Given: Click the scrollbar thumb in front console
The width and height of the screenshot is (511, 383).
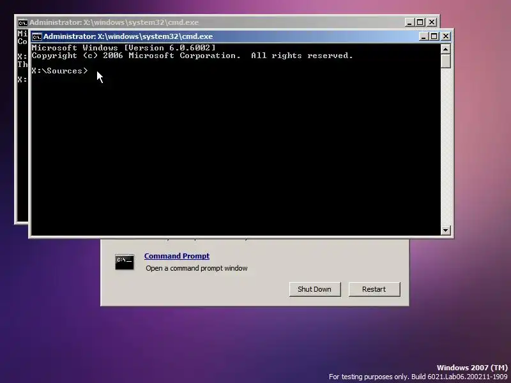Looking at the screenshot, I should coord(445,61).
